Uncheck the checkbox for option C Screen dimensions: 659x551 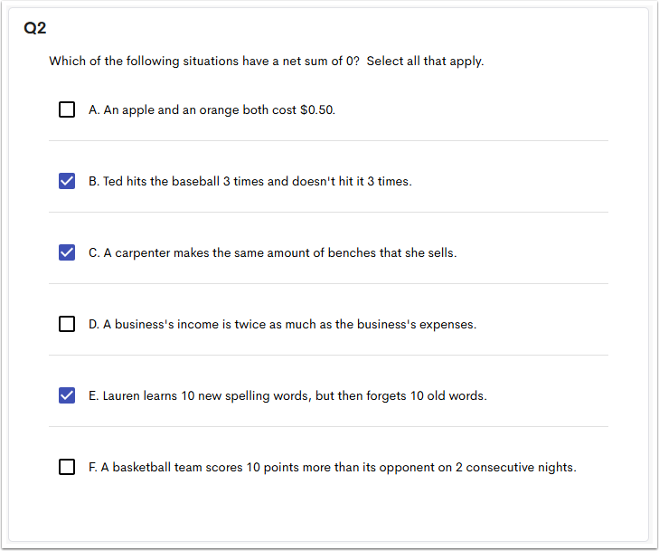(67, 252)
